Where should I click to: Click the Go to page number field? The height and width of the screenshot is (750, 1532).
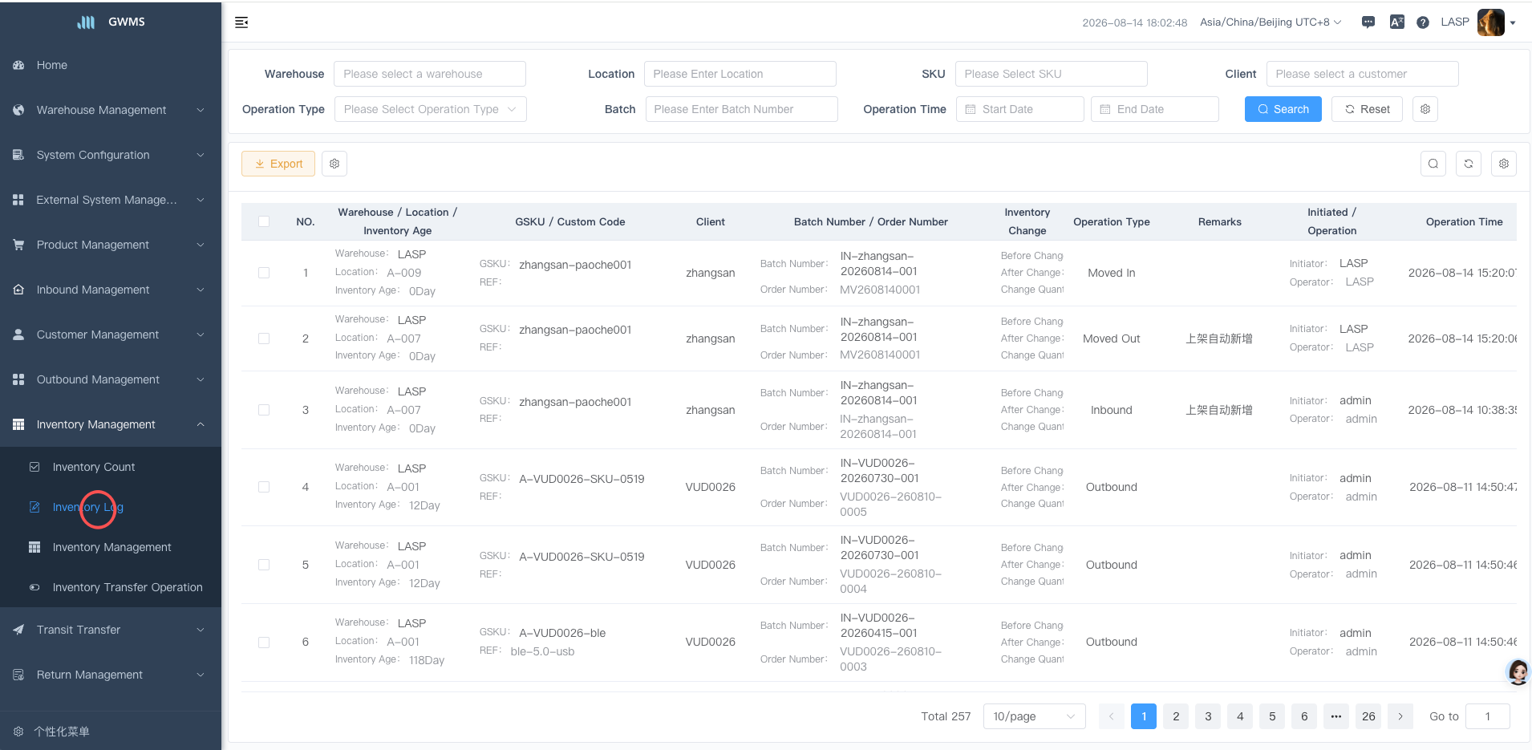coord(1488,716)
